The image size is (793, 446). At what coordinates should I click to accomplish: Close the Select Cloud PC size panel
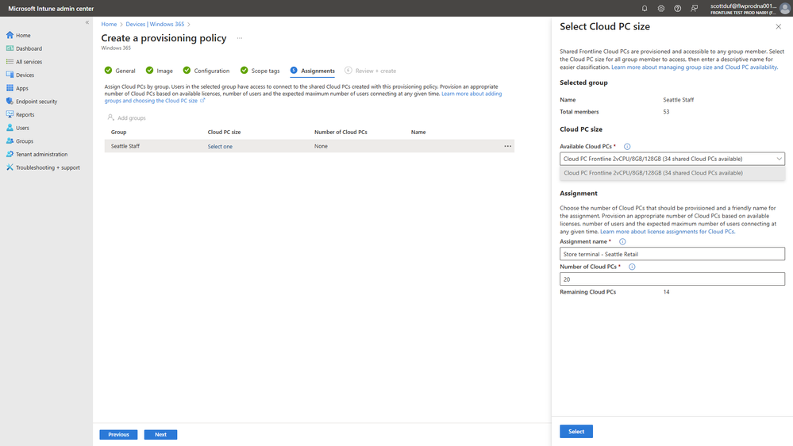point(778,26)
